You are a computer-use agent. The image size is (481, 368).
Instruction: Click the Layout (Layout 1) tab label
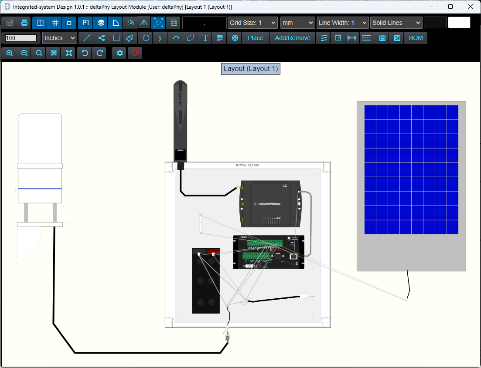251,68
